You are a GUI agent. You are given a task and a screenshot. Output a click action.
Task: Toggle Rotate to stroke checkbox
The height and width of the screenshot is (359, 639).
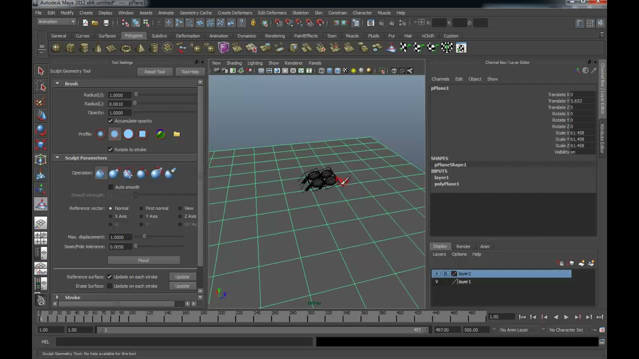[x=110, y=150]
